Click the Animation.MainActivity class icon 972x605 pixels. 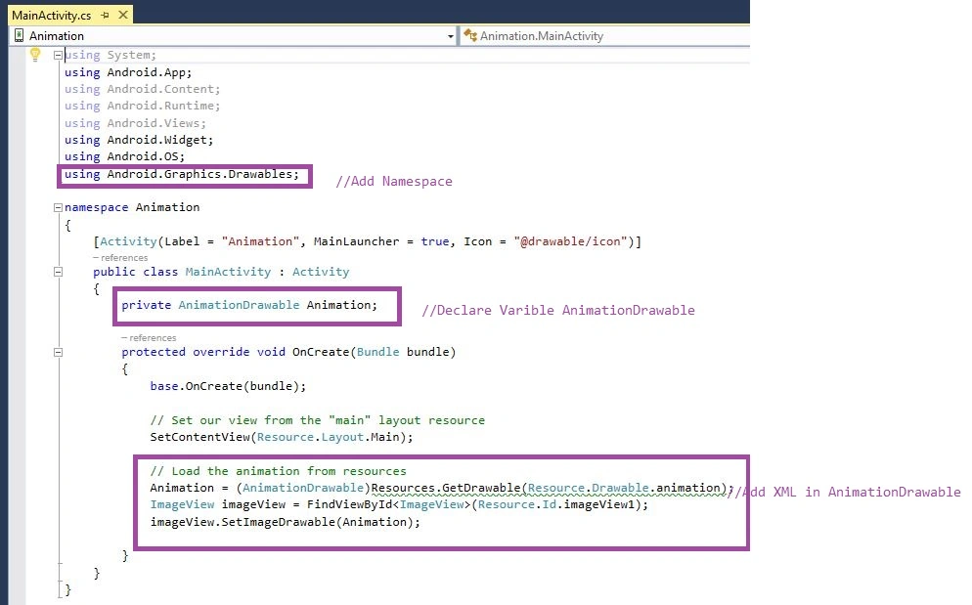point(470,35)
